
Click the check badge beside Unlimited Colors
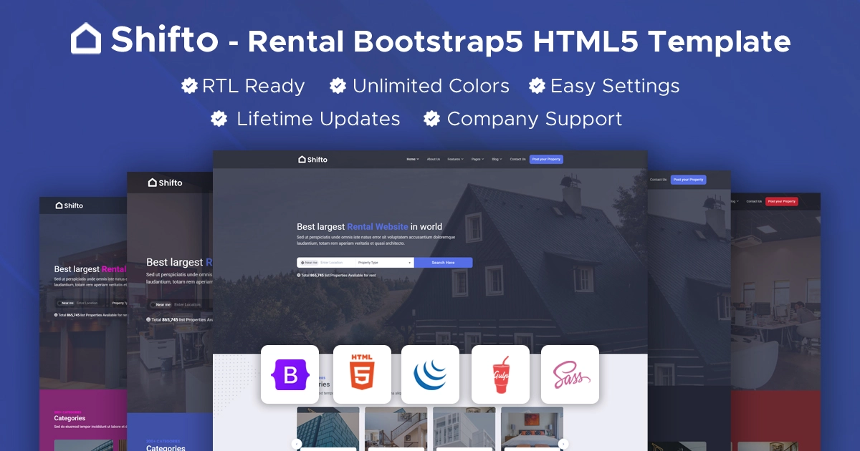click(338, 86)
